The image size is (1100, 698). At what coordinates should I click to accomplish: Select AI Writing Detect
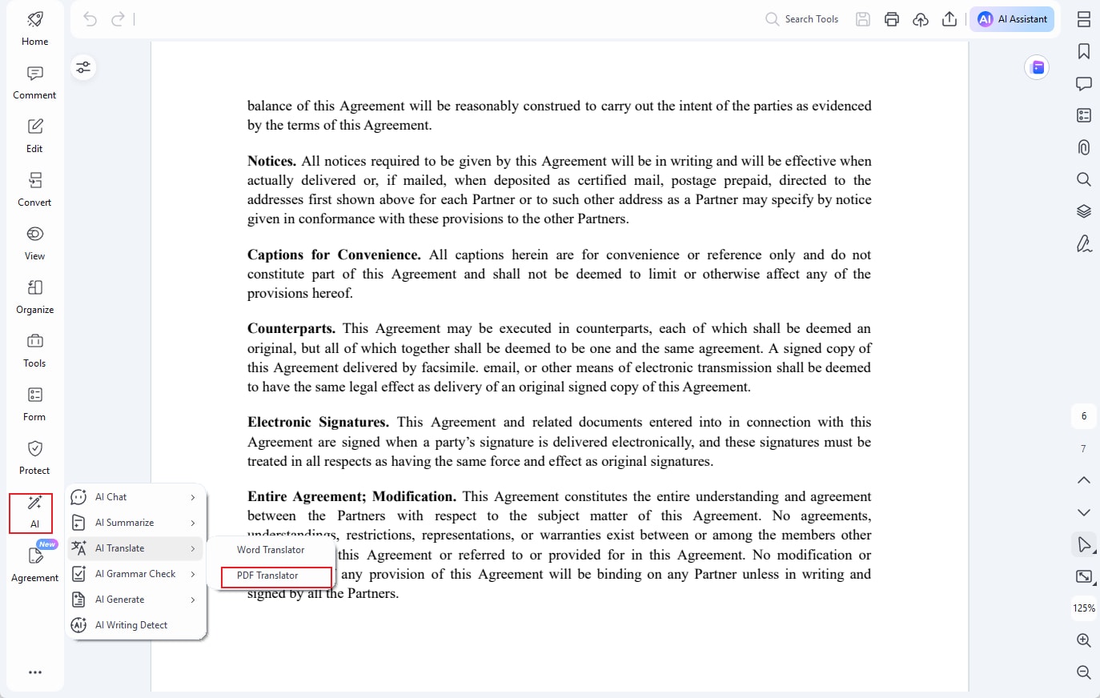134,625
